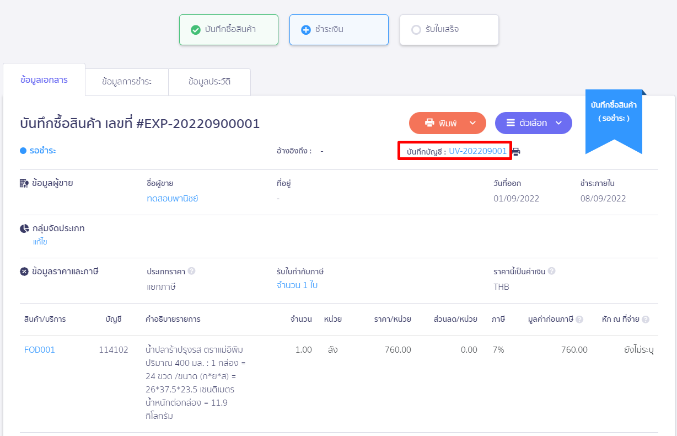The height and width of the screenshot is (436, 677).
Task: Click the ชำระเงิน step button
Action: coord(339,30)
